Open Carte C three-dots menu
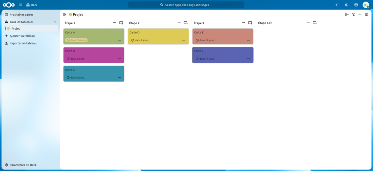The height and width of the screenshot is (171, 373). (x=119, y=77)
